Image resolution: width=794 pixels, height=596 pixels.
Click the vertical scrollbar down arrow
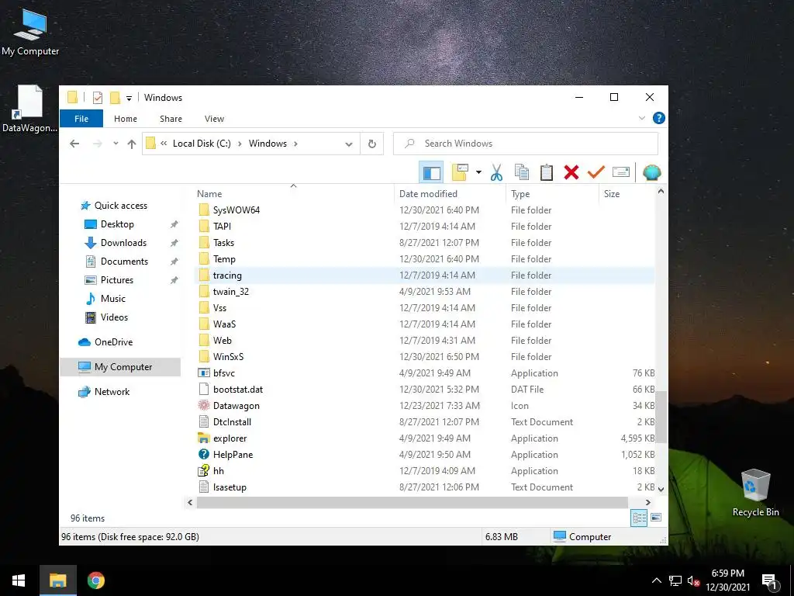(661, 489)
